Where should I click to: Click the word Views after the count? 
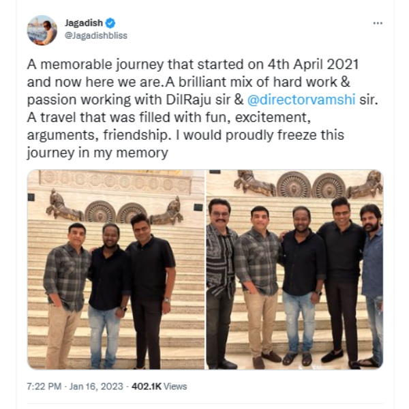pyautogui.click(x=175, y=387)
